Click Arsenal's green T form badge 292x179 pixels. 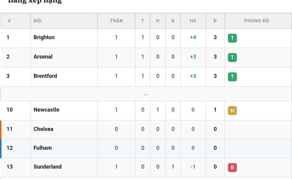point(232,57)
